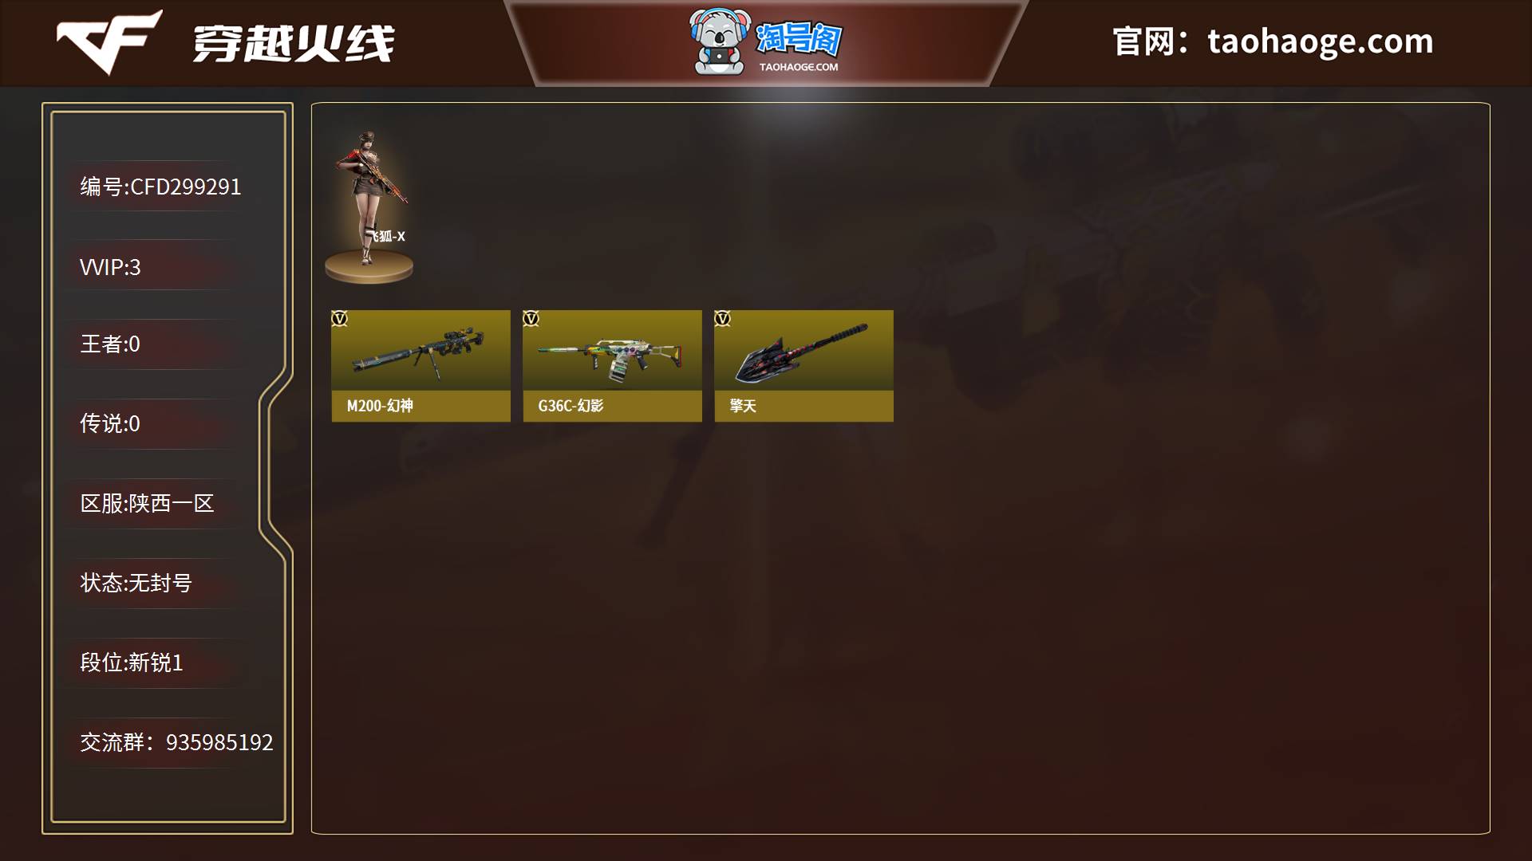Select the 编号:CFD299291 account number row
The height and width of the screenshot is (861, 1532).
tap(160, 187)
